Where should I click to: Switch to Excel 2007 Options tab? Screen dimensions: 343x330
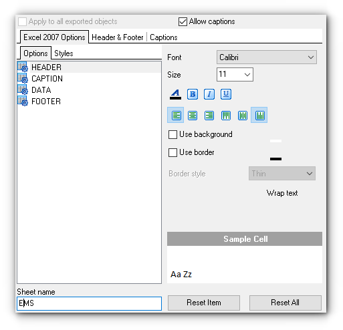pyautogui.click(x=54, y=37)
